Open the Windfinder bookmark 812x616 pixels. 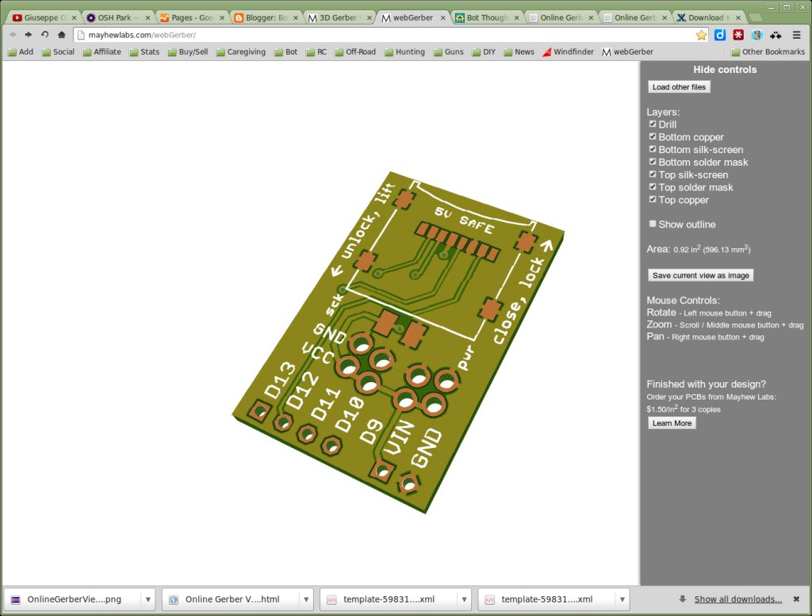[568, 52]
